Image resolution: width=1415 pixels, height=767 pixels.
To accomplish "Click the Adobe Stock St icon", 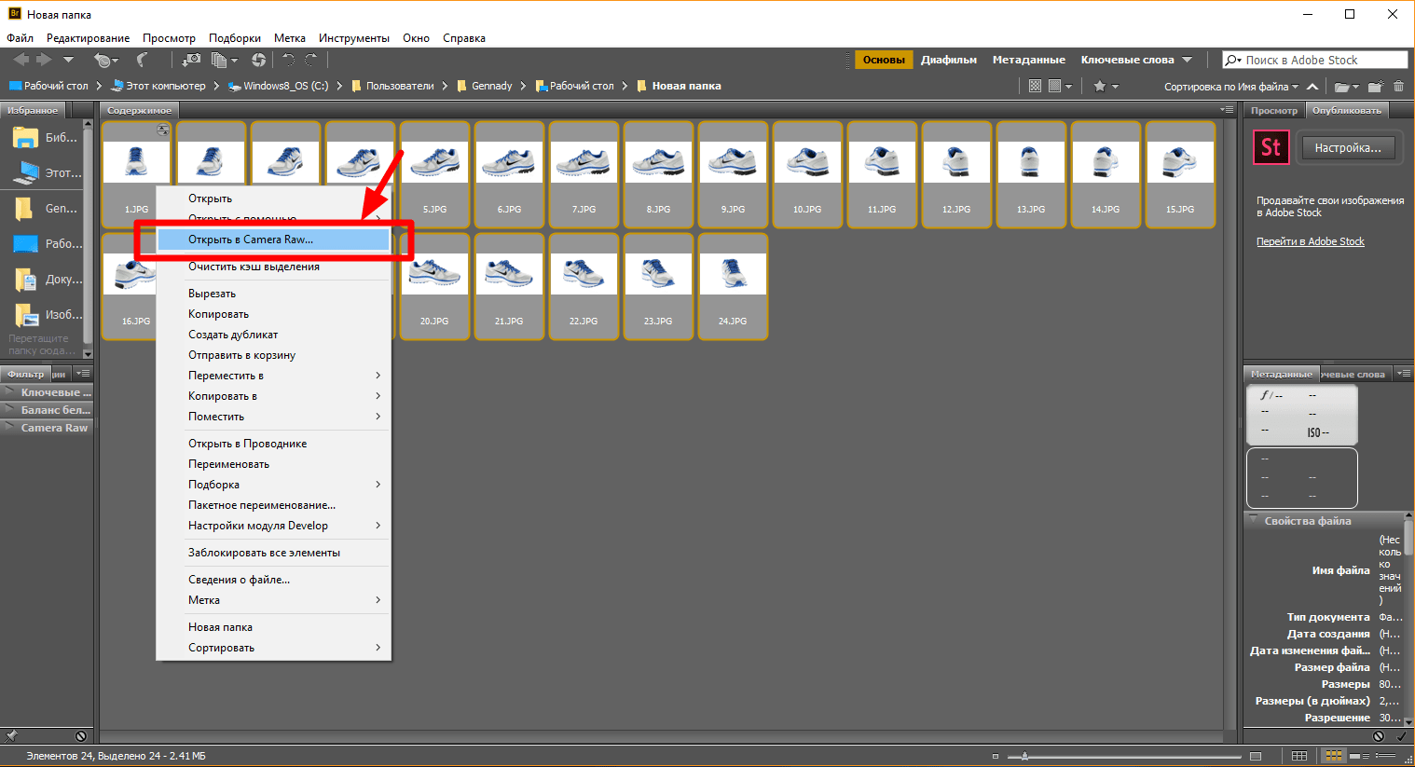I will (x=1271, y=147).
